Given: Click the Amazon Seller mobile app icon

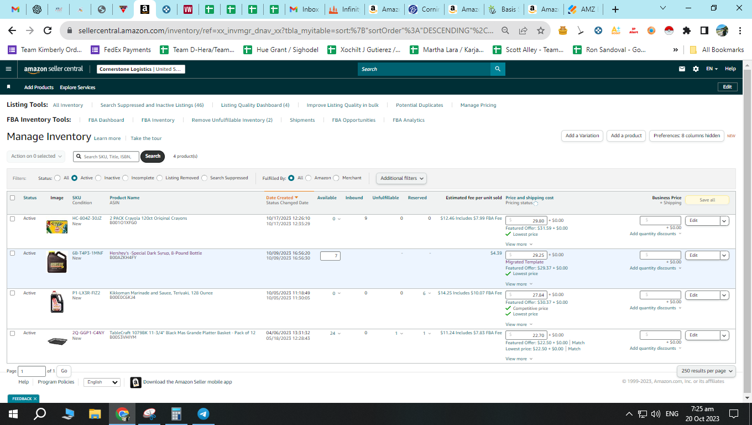Looking at the screenshot, I should click(136, 382).
